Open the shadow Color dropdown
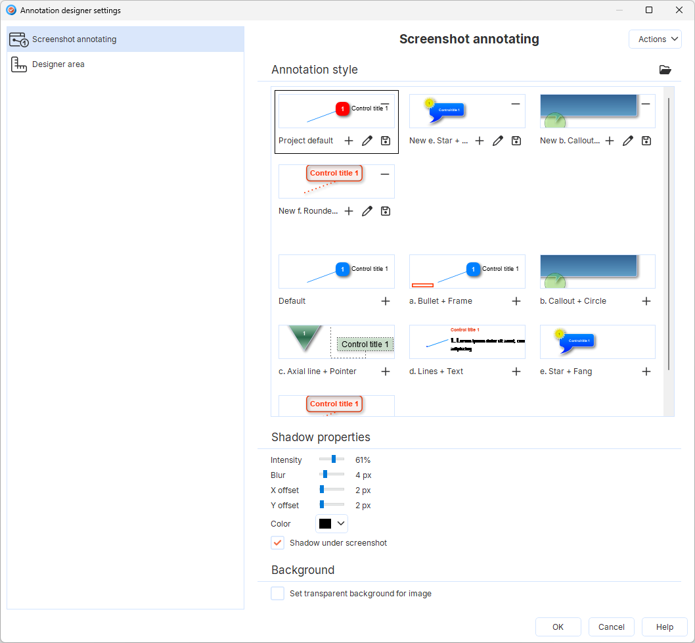This screenshot has width=695, height=643. 332,524
